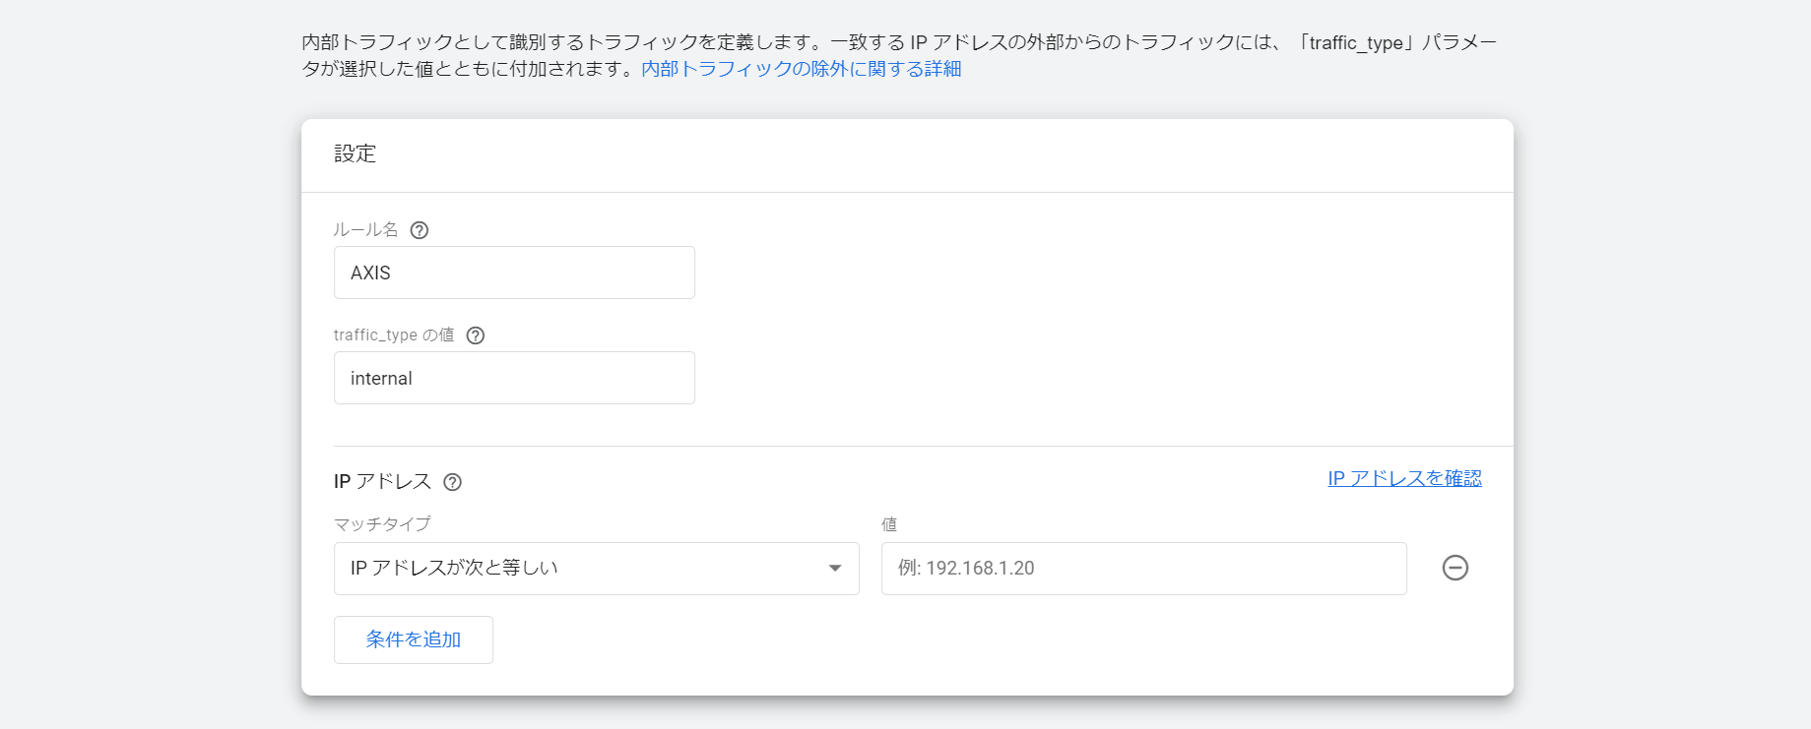The image size is (1811, 729).
Task: Click the マッチタイプ label
Action: coord(382,524)
